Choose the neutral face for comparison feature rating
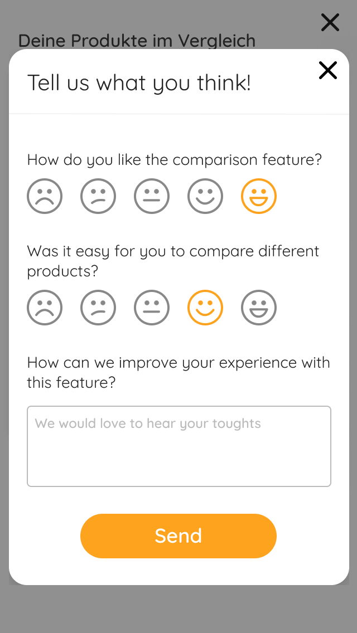This screenshot has height=633, width=357. pyautogui.click(x=152, y=196)
